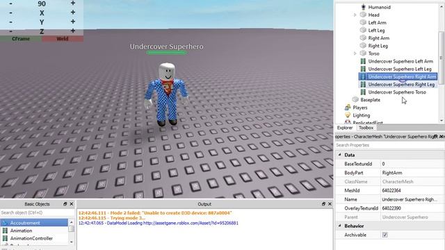Click minus next to Y axis
This screenshot has width=445, height=250.
coord(11,22)
